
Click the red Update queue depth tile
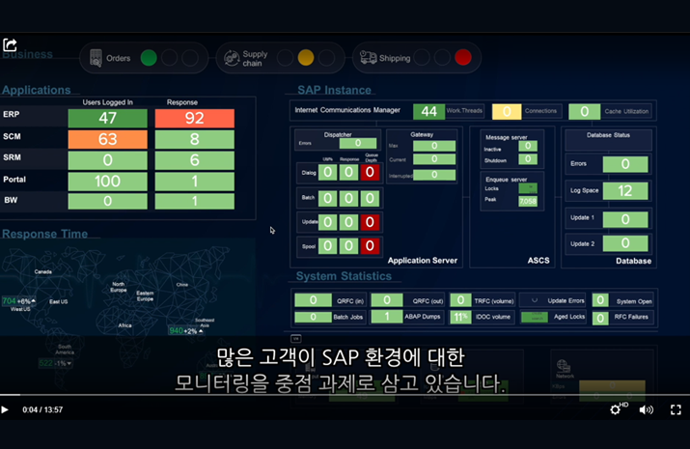(x=370, y=222)
